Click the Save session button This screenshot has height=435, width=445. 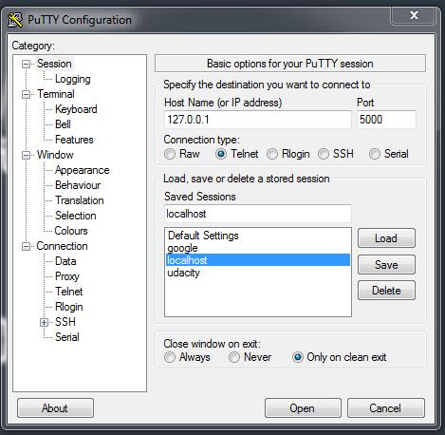(x=386, y=264)
